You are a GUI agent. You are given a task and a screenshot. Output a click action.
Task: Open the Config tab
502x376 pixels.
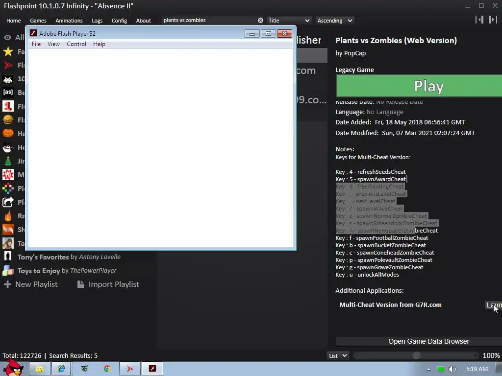click(120, 21)
